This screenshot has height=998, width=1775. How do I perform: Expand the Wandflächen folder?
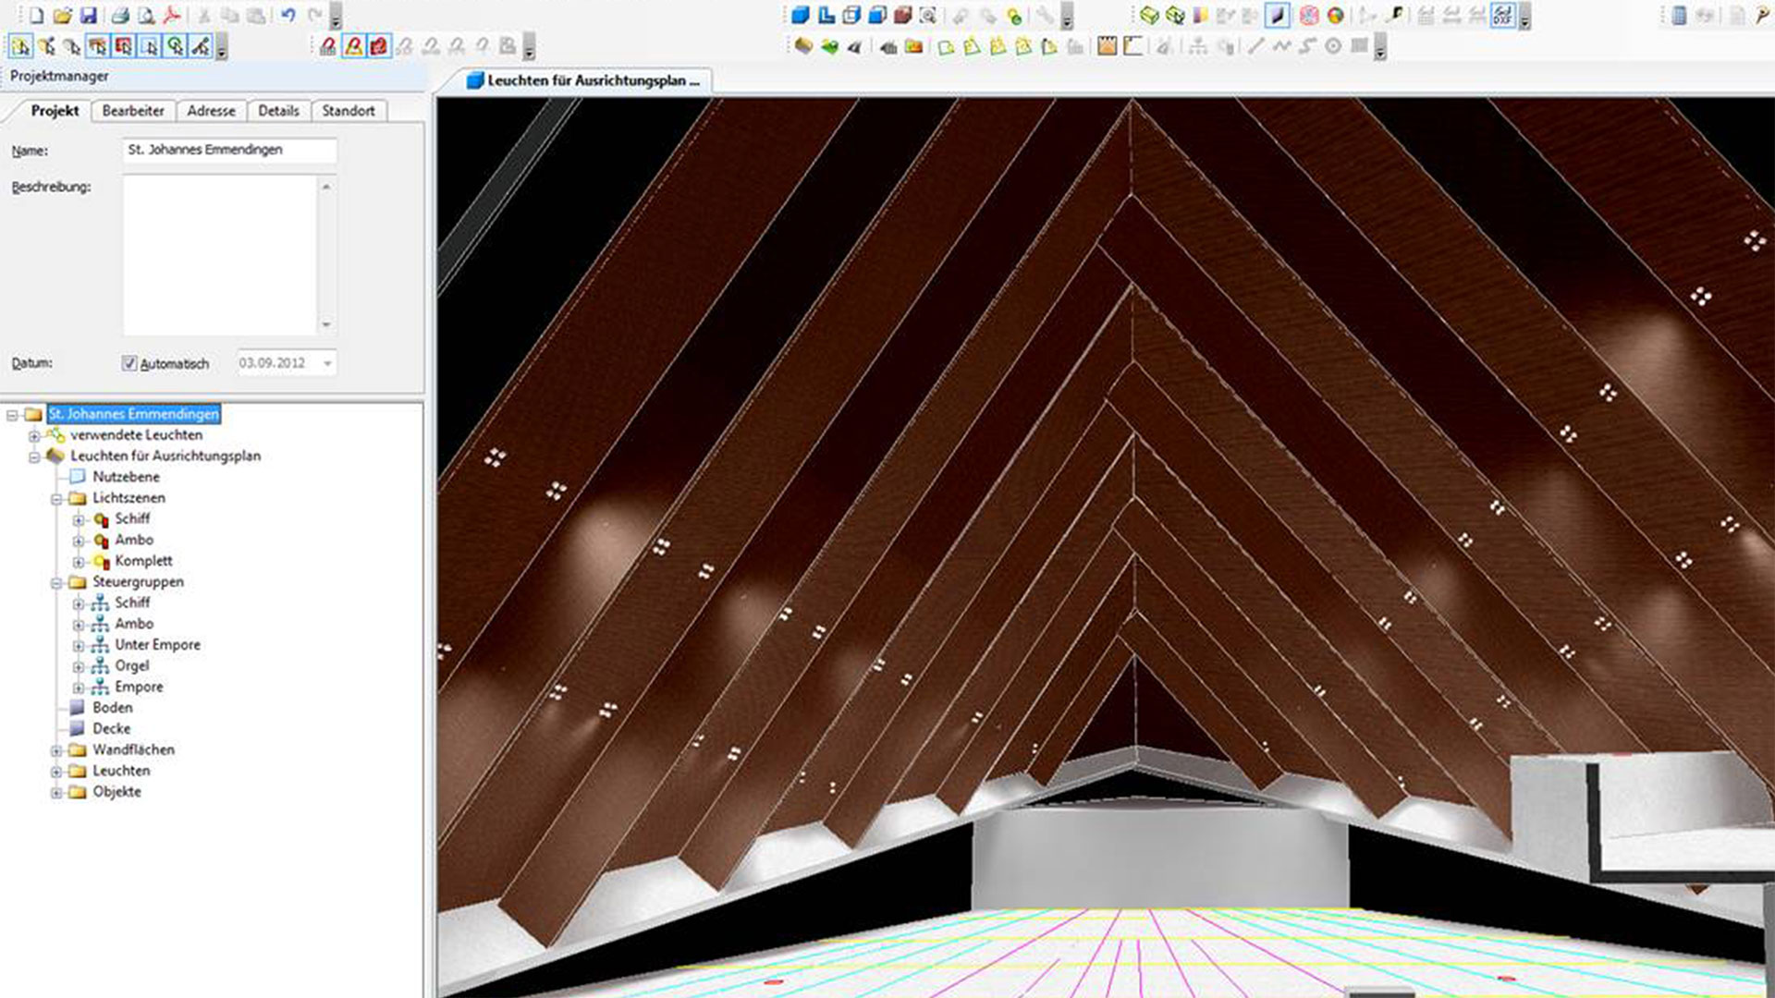coord(56,750)
